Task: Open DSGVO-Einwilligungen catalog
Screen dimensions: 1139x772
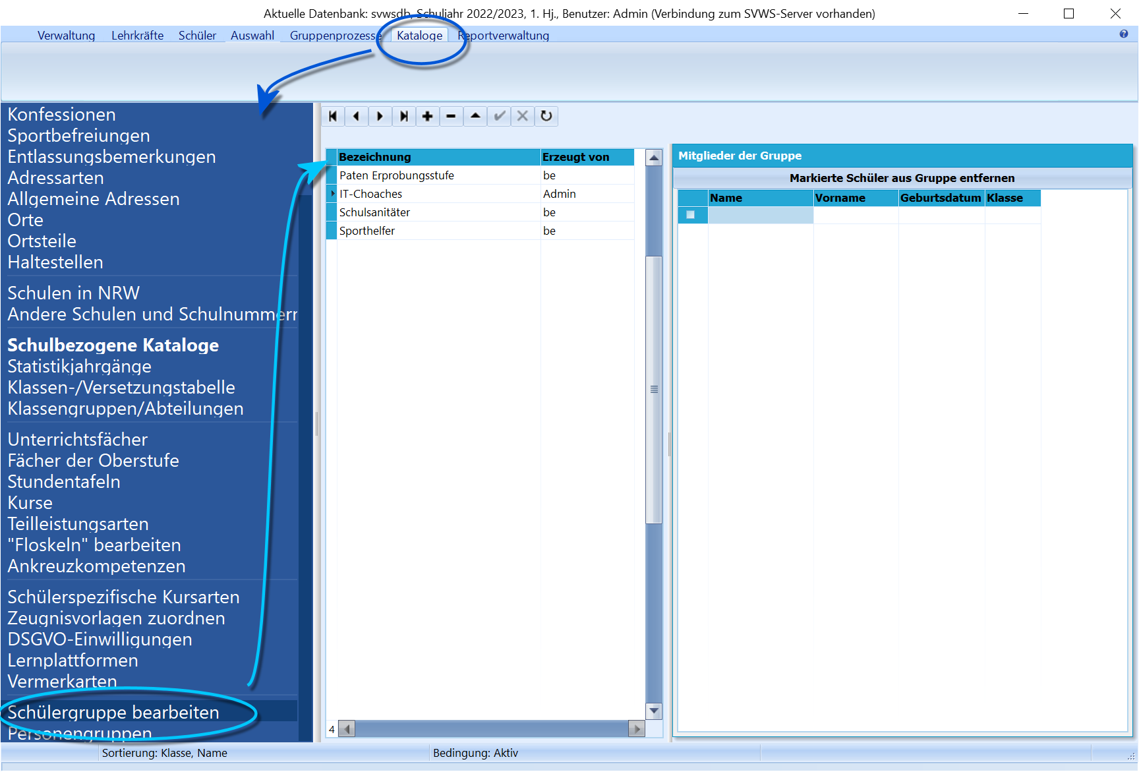Action: (x=100, y=639)
